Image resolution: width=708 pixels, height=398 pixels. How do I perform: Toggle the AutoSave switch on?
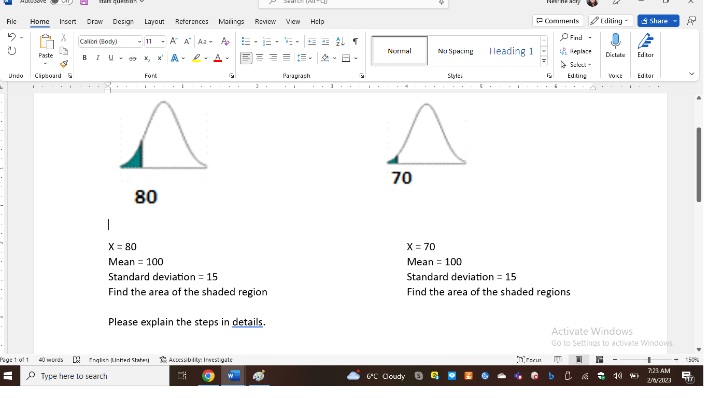(61, 2)
